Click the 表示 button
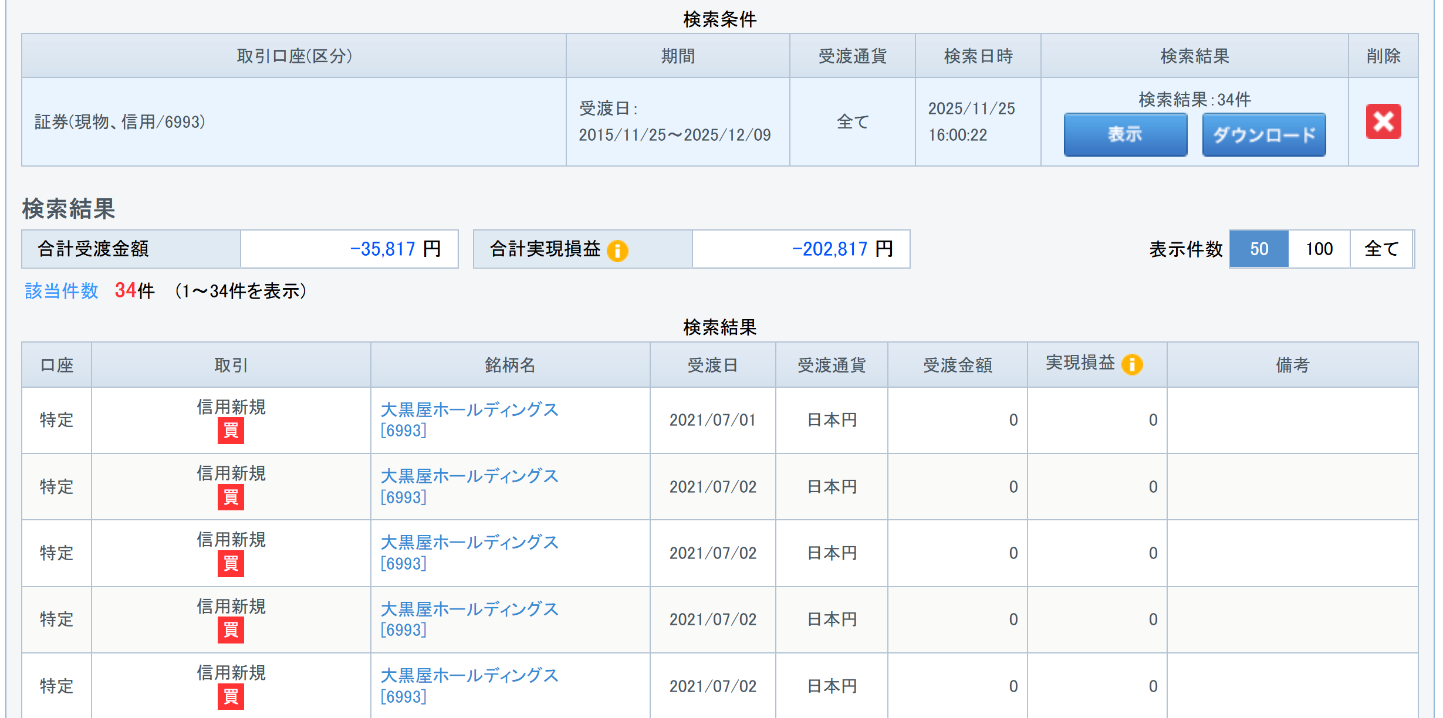The width and height of the screenshot is (1443, 718). [1125, 134]
